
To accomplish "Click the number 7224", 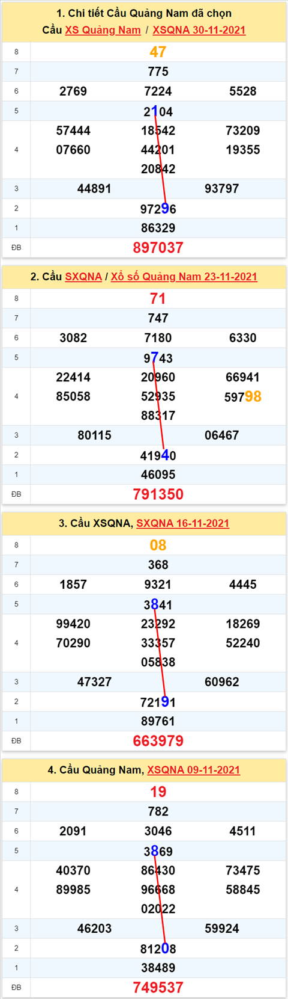I will tap(158, 91).
